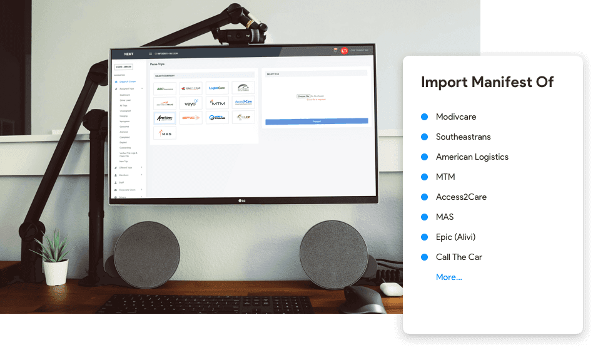Viewport: 593px width, 347px height.
Task: Open Driver Load in the sidebar
Action: tap(125, 100)
